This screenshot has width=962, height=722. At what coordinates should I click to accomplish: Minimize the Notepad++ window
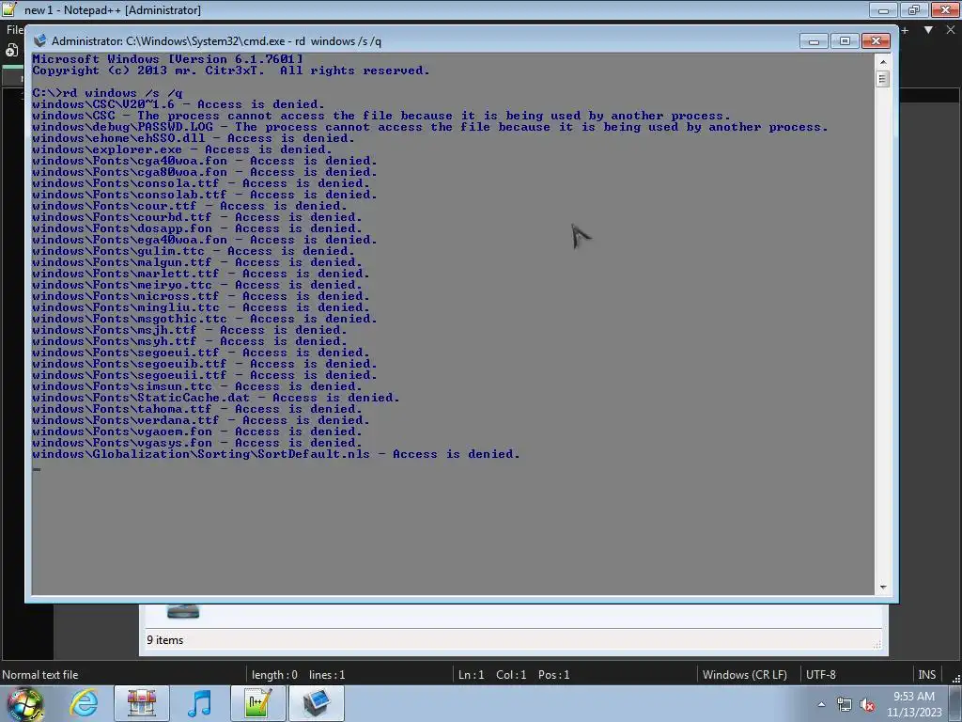(883, 9)
